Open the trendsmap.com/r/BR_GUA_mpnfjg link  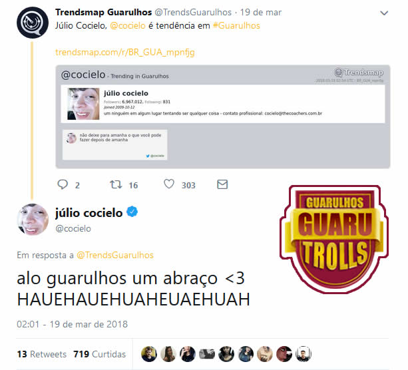[x=125, y=53]
